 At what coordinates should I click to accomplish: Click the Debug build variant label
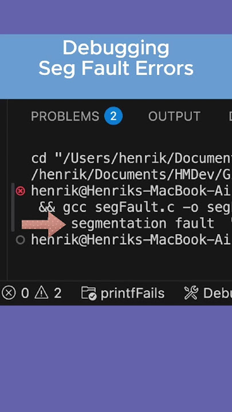[x=218, y=293]
